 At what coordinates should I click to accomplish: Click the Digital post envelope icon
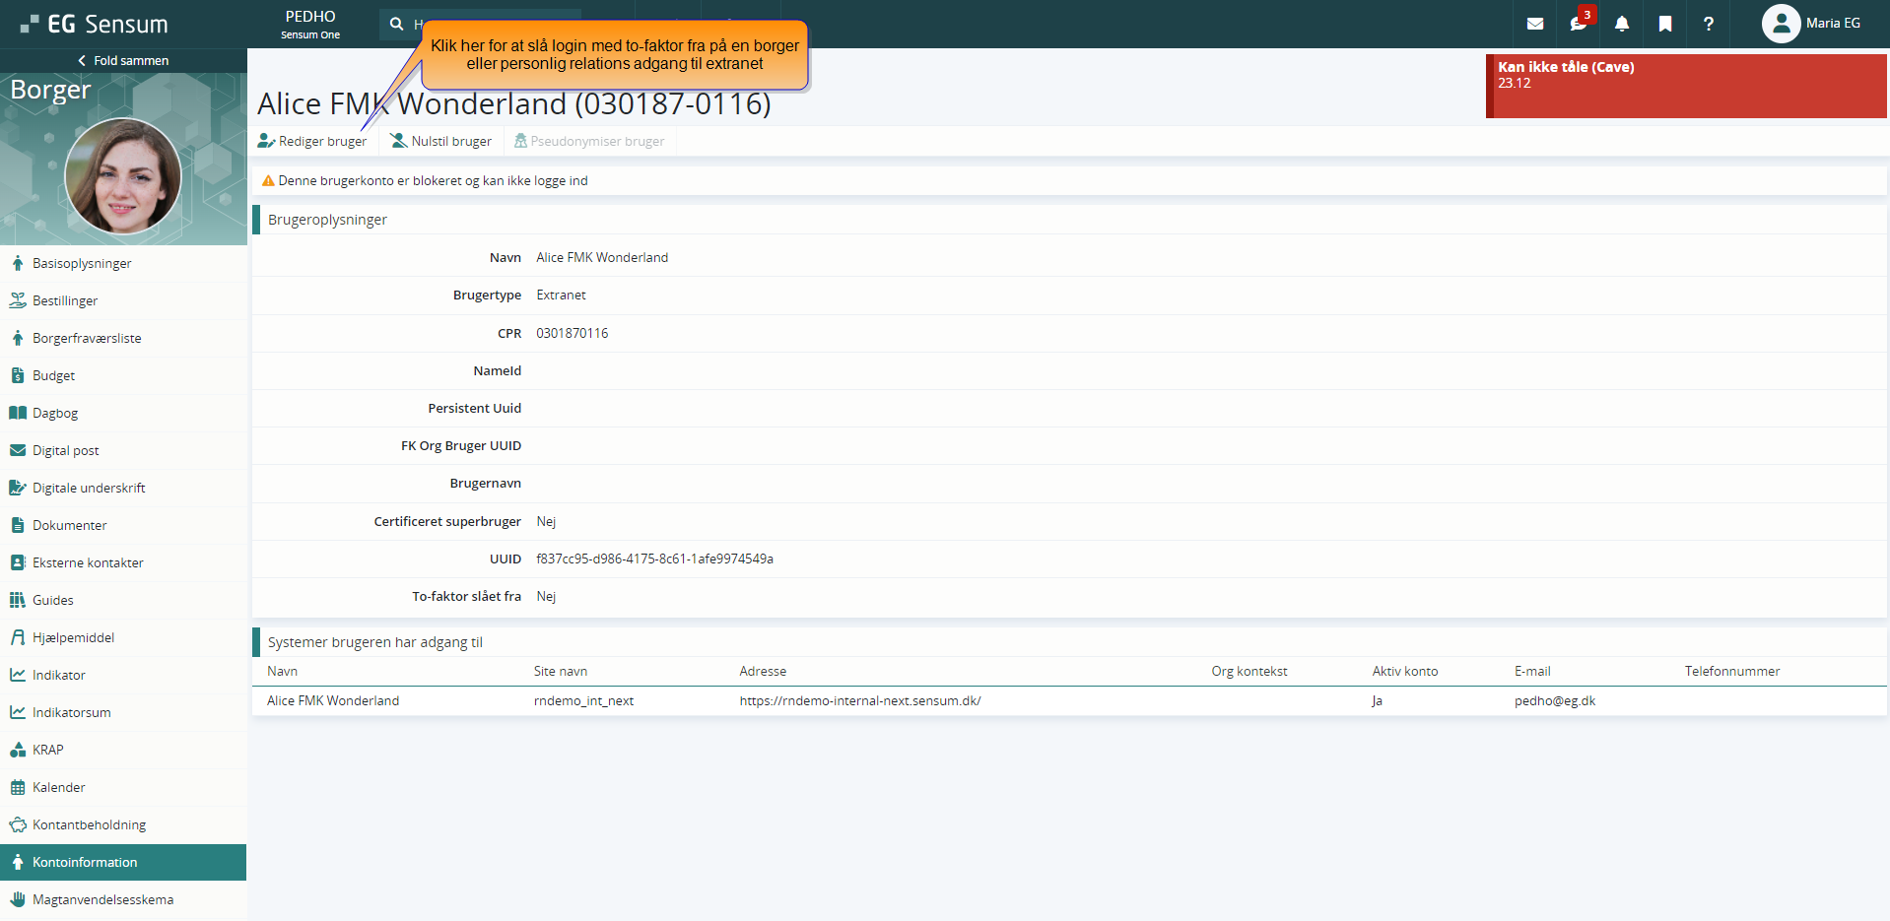tap(18, 450)
